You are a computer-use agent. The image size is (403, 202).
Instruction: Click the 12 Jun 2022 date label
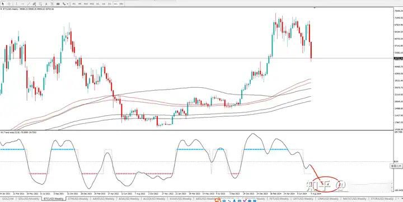coord(126,193)
